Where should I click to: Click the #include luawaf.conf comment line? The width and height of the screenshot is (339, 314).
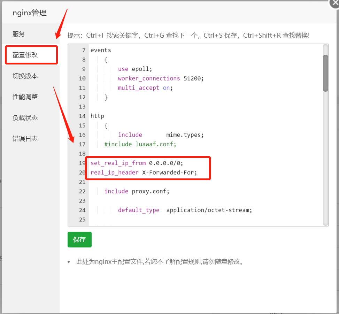[140, 144]
